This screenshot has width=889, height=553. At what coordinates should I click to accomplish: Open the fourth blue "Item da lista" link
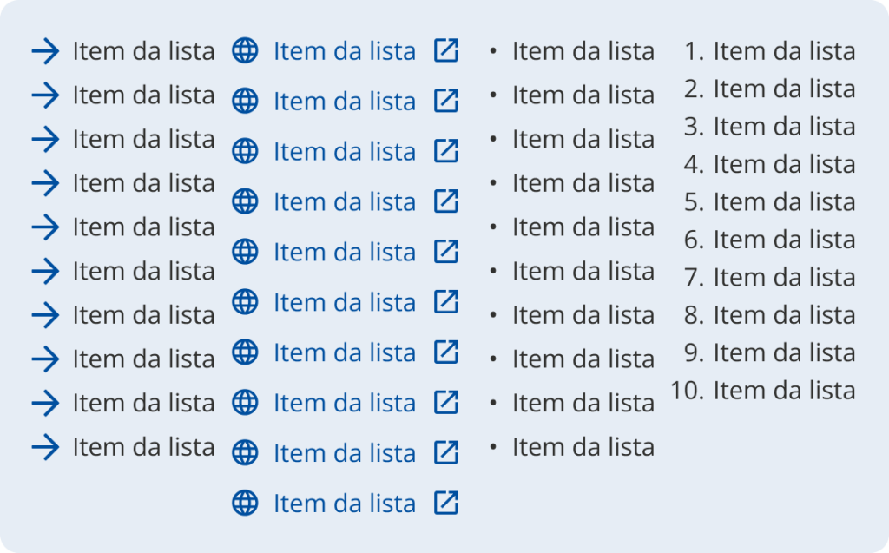[x=345, y=201]
